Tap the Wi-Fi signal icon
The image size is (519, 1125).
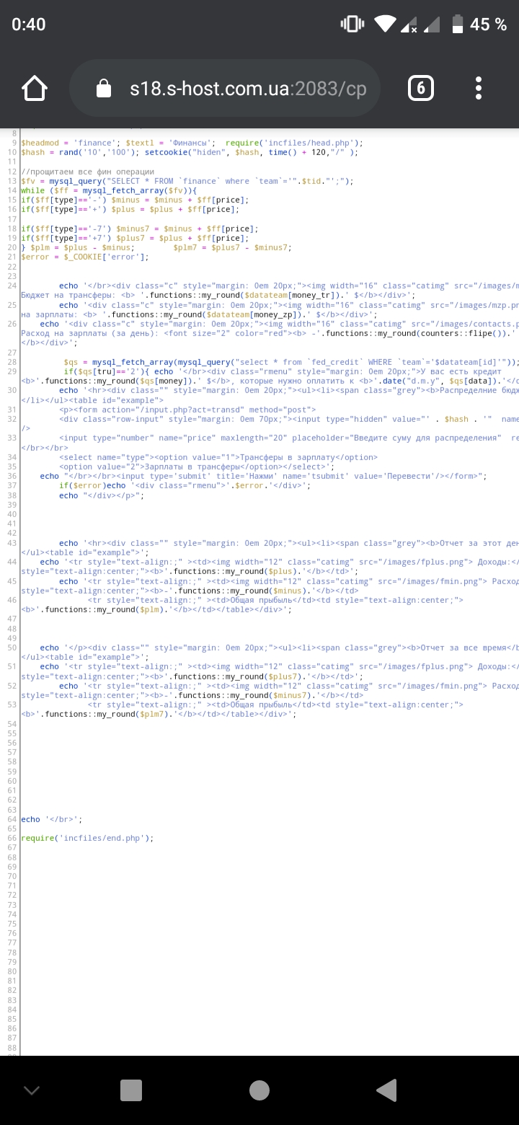(x=386, y=25)
